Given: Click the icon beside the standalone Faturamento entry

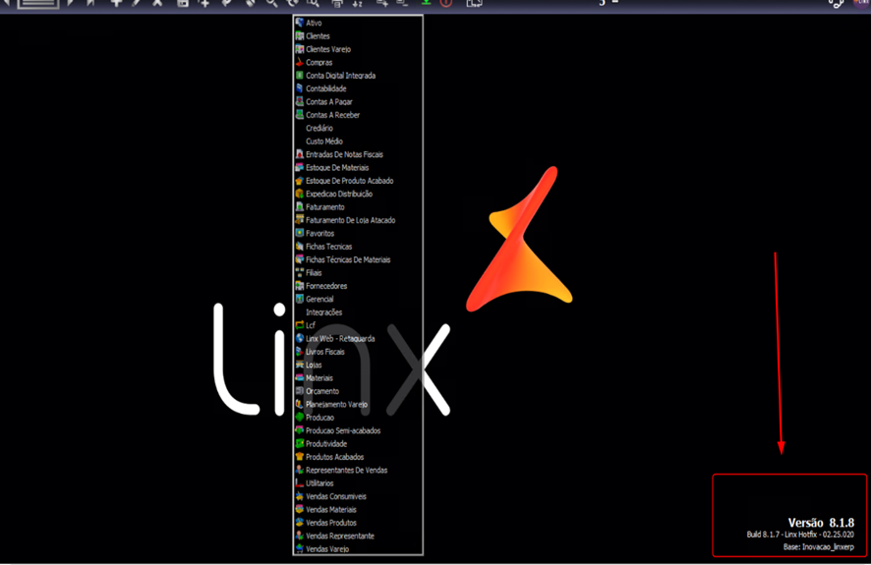Looking at the screenshot, I should click(300, 207).
